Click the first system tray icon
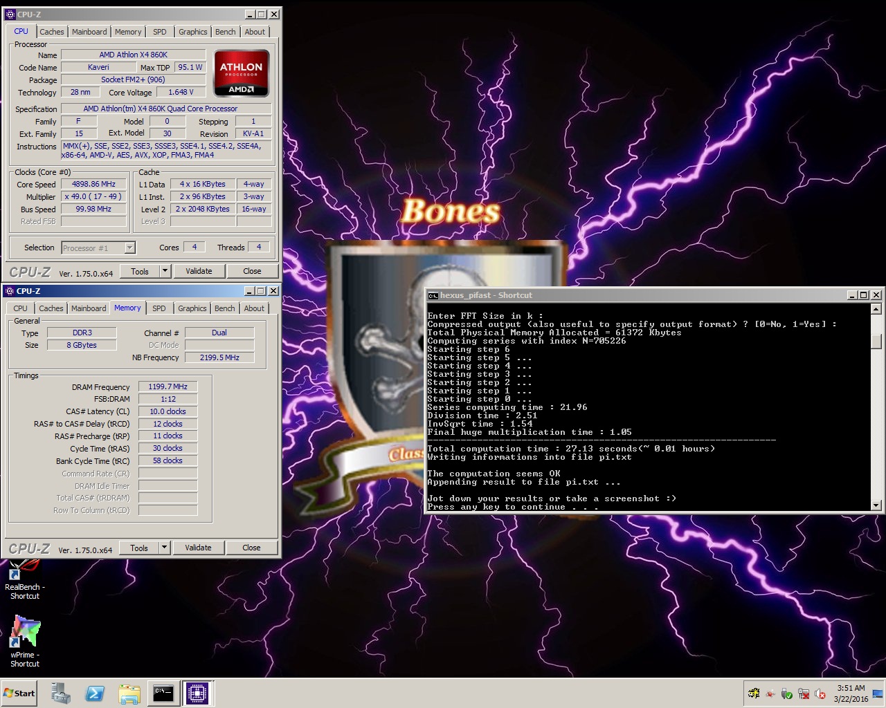This screenshot has height=708, width=886. tap(754, 693)
